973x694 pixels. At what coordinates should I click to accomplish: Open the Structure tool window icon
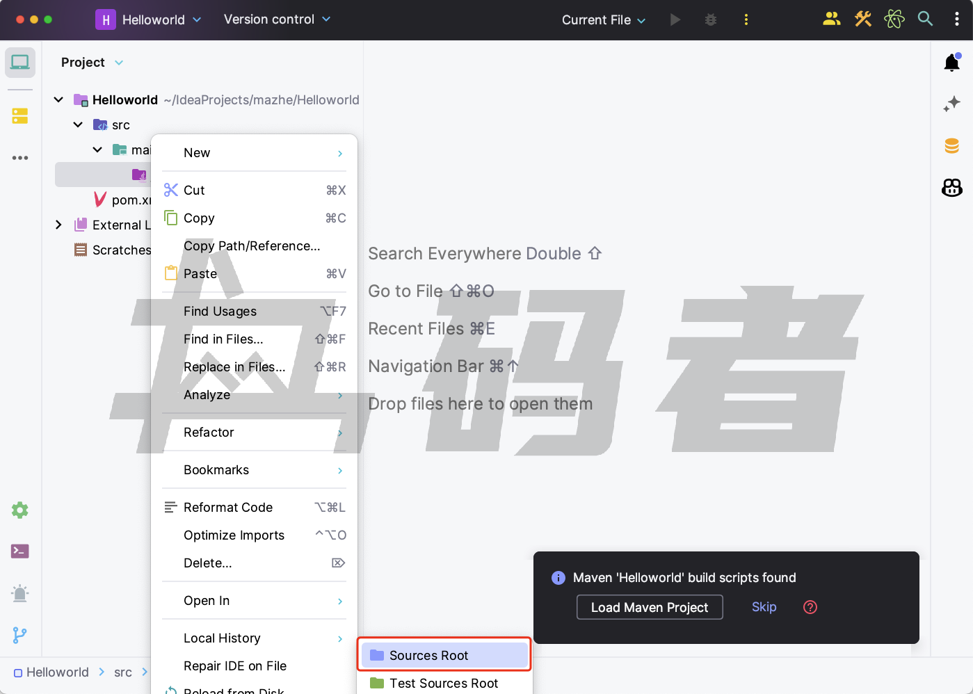[20, 116]
